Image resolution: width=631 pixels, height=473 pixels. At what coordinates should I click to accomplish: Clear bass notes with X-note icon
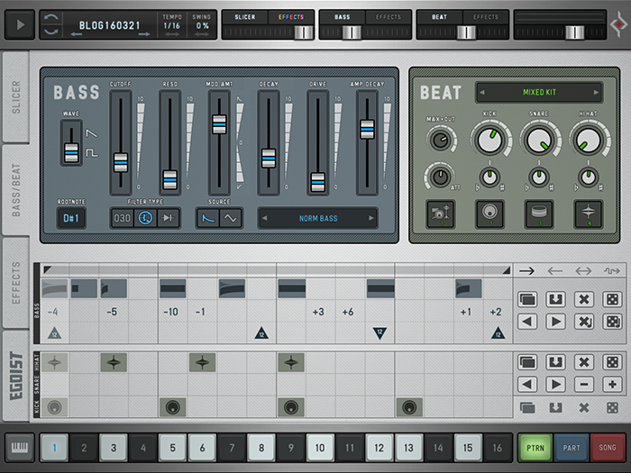point(584,322)
